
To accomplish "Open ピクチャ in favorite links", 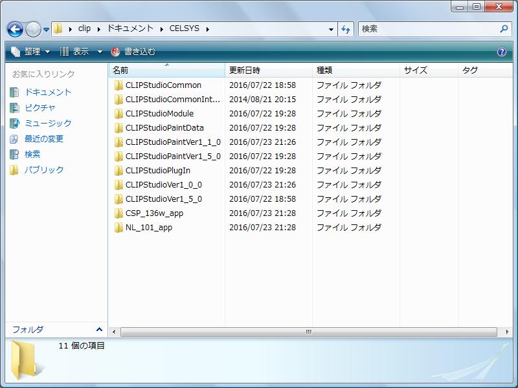I will (x=40, y=107).
